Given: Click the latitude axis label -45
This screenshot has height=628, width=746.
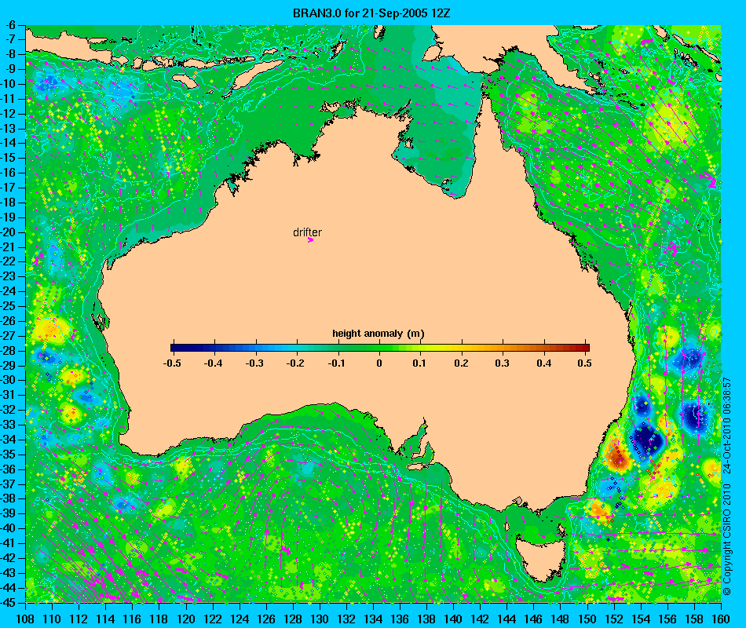Looking at the screenshot, I should pyautogui.click(x=9, y=602).
